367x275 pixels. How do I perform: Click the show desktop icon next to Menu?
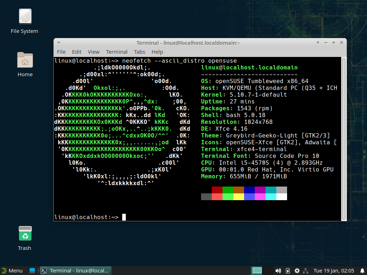point(32,271)
